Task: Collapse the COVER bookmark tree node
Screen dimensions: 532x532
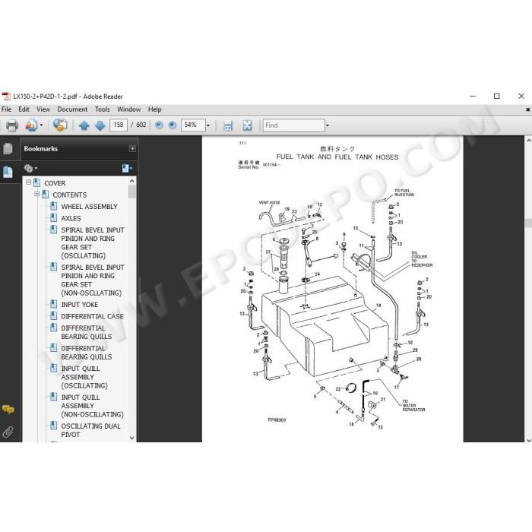Action: click(29, 182)
